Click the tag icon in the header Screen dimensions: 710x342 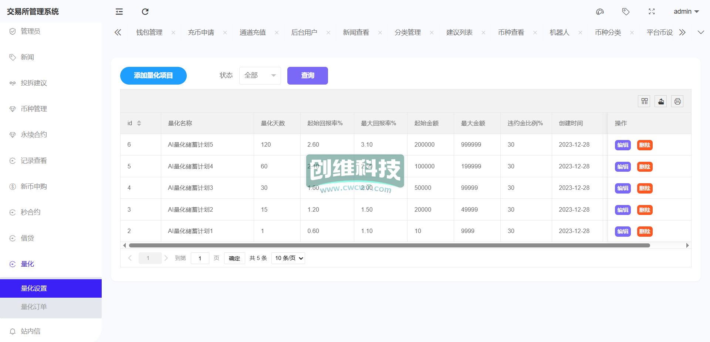pos(626,12)
